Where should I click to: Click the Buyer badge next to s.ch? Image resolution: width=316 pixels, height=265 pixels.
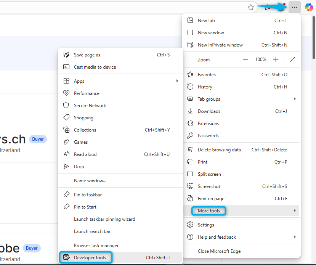(x=38, y=139)
